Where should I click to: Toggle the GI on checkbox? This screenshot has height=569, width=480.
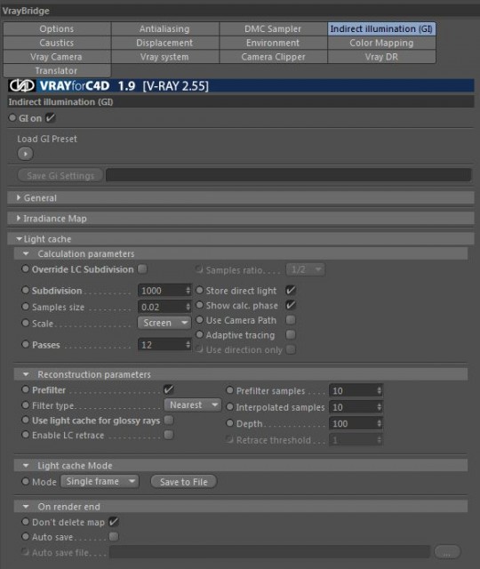[x=50, y=117]
